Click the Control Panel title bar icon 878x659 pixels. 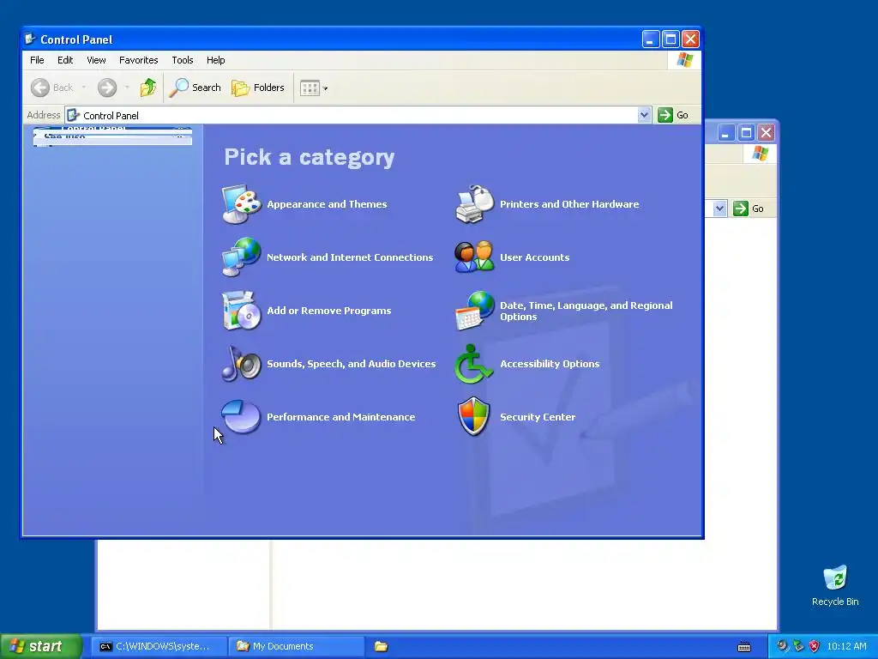30,39
